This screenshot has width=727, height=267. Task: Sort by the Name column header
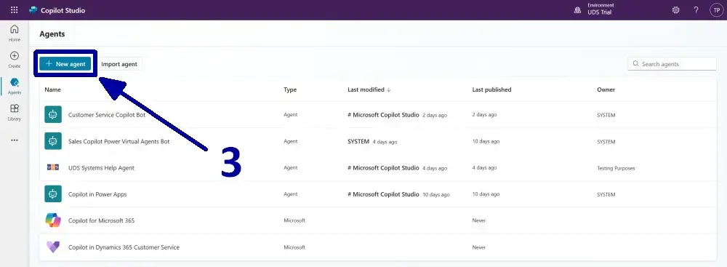[x=52, y=89]
